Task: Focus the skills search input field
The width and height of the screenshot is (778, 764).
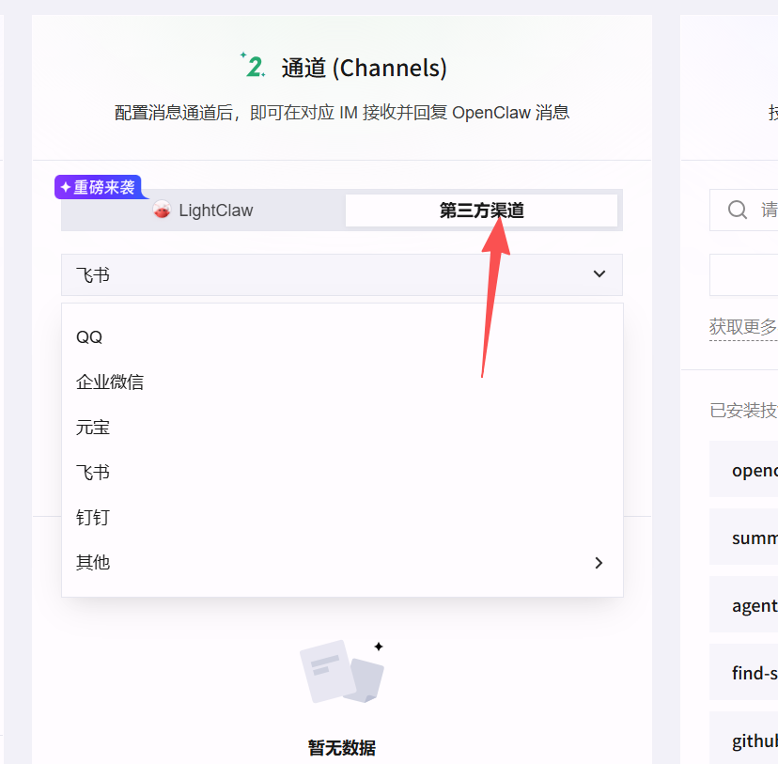Action: [x=766, y=210]
